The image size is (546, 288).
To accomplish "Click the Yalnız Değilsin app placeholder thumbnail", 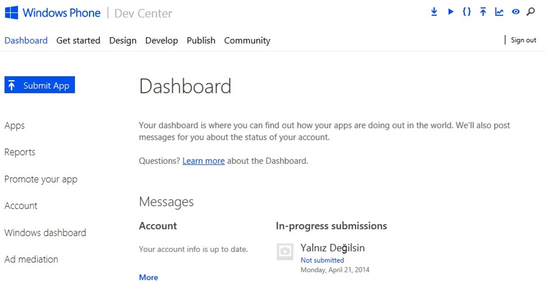I will click(285, 252).
